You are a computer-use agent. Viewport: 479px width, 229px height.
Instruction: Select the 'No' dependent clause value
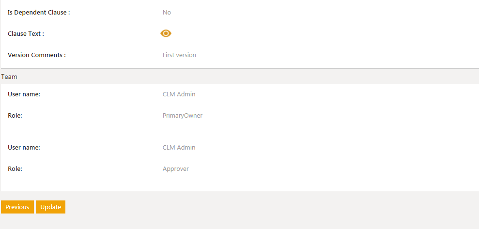(x=167, y=12)
